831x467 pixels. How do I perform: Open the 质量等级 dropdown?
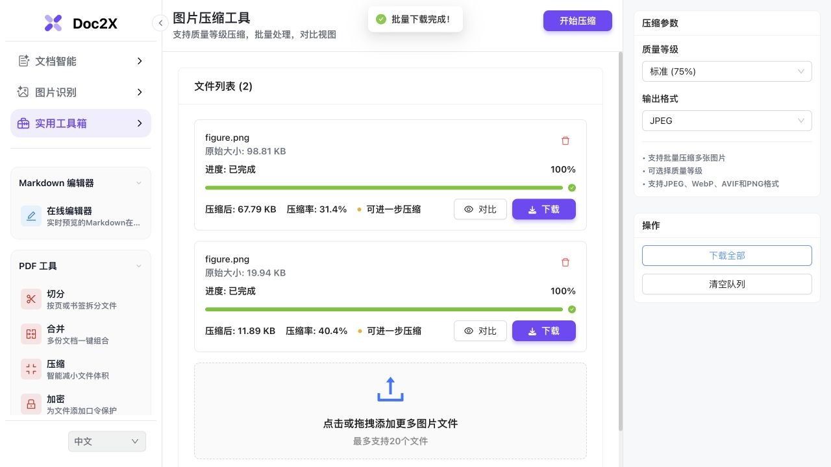pyautogui.click(x=727, y=71)
